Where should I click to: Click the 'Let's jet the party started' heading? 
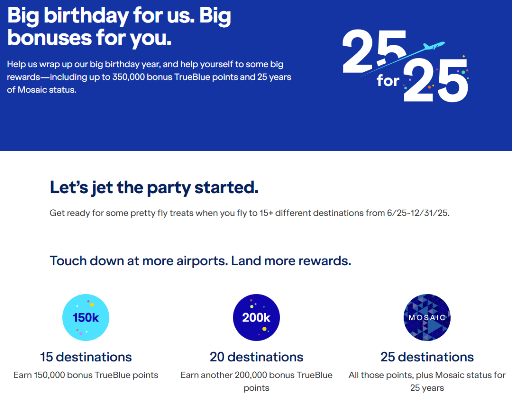click(154, 188)
